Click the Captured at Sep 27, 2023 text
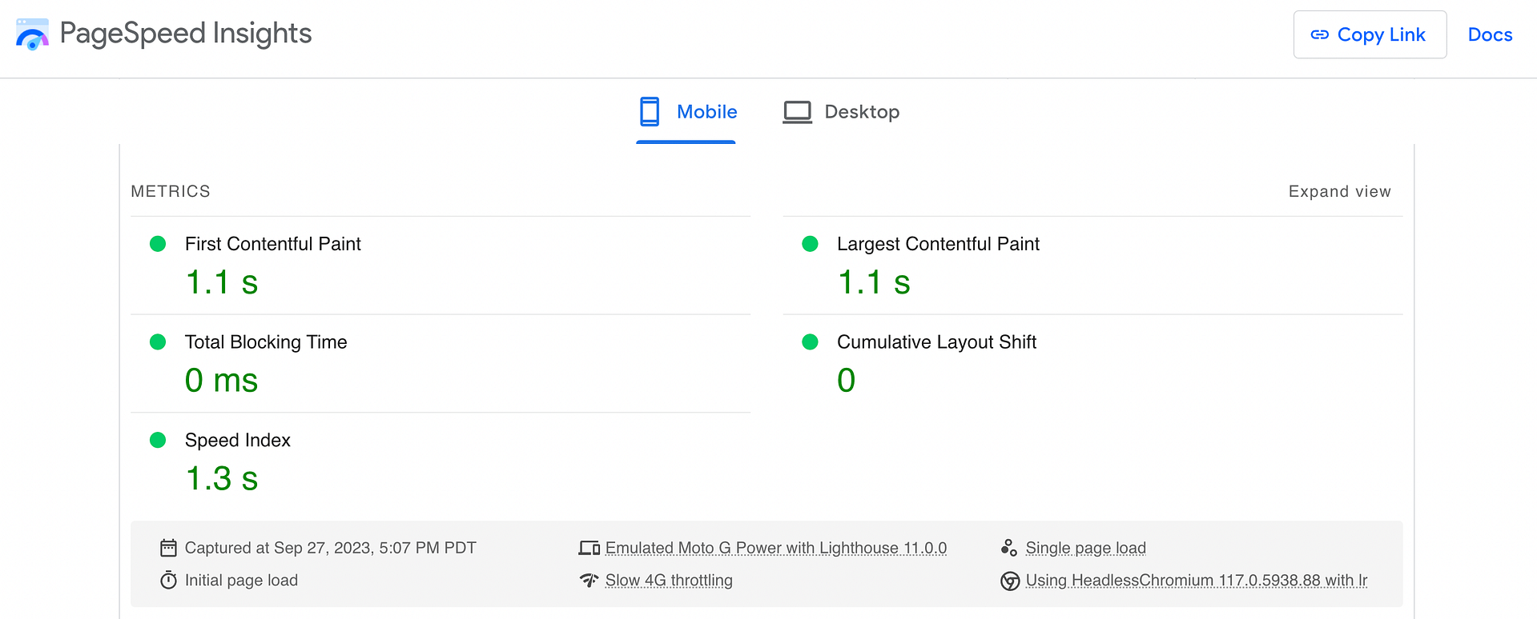This screenshot has width=1537, height=619. tap(330, 548)
